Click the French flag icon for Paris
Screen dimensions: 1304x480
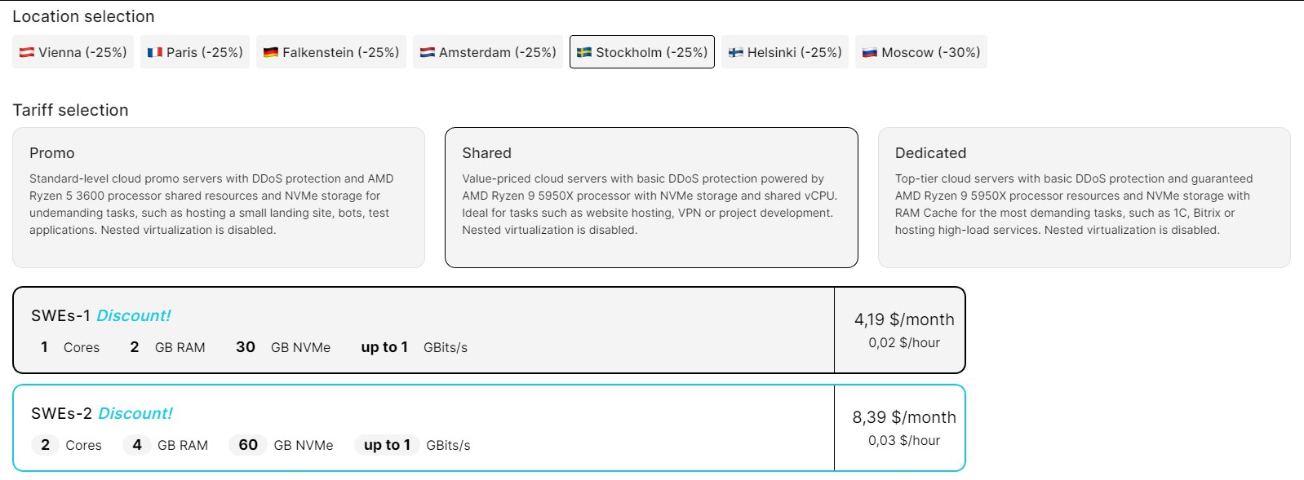pyautogui.click(x=155, y=52)
